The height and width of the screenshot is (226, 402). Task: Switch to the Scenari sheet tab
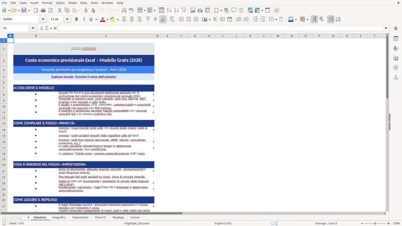tap(135, 217)
